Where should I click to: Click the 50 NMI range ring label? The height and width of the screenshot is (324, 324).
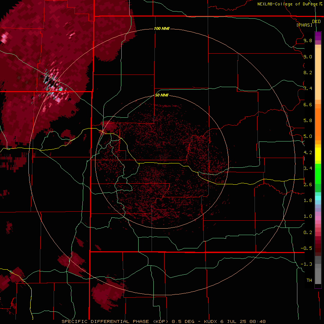(x=162, y=95)
